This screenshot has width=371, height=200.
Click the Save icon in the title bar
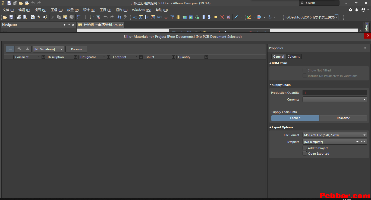pos(9,3)
